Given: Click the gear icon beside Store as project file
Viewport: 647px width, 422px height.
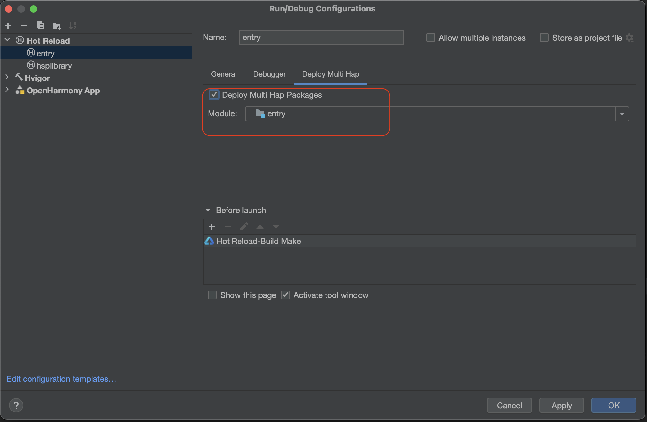Looking at the screenshot, I should [x=630, y=38].
